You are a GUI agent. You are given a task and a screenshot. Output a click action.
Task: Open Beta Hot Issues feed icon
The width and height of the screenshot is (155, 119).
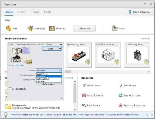[x=121, y=95]
